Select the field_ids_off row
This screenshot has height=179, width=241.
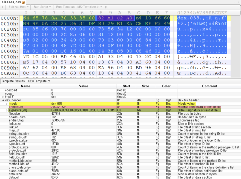(121, 157)
